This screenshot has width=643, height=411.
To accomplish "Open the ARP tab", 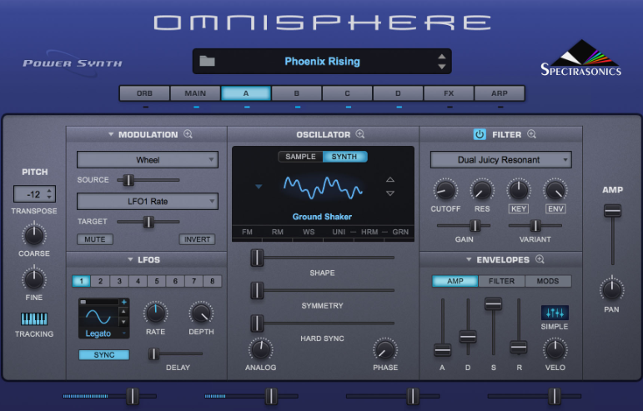I will click(x=500, y=93).
